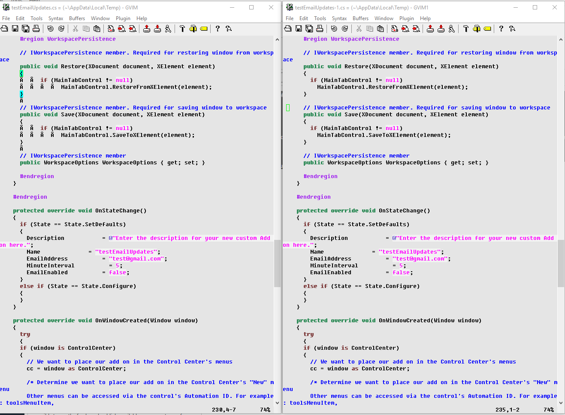Screen dimensions: 565x415
Task: Find Next icon in left GVIM toolbar
Action: [x=122, y=29]
